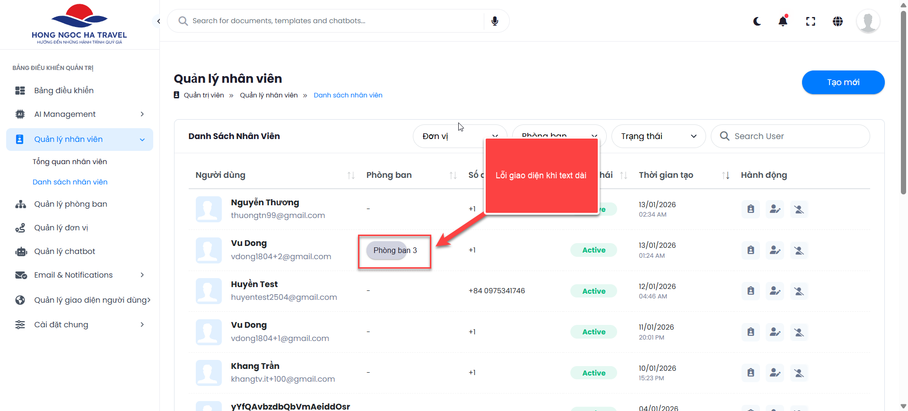Screen dimensions: 908x411
Task: Toggle dark mode moon icon
Action: [757, 21]
